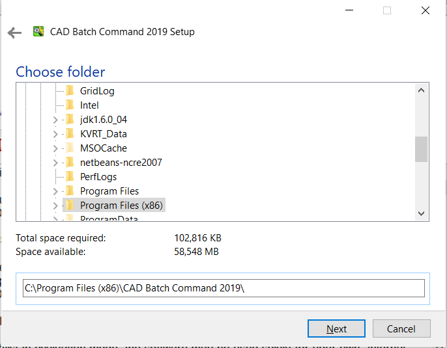
Task: Expand the Program Files folder
Action: coord(55,191)
